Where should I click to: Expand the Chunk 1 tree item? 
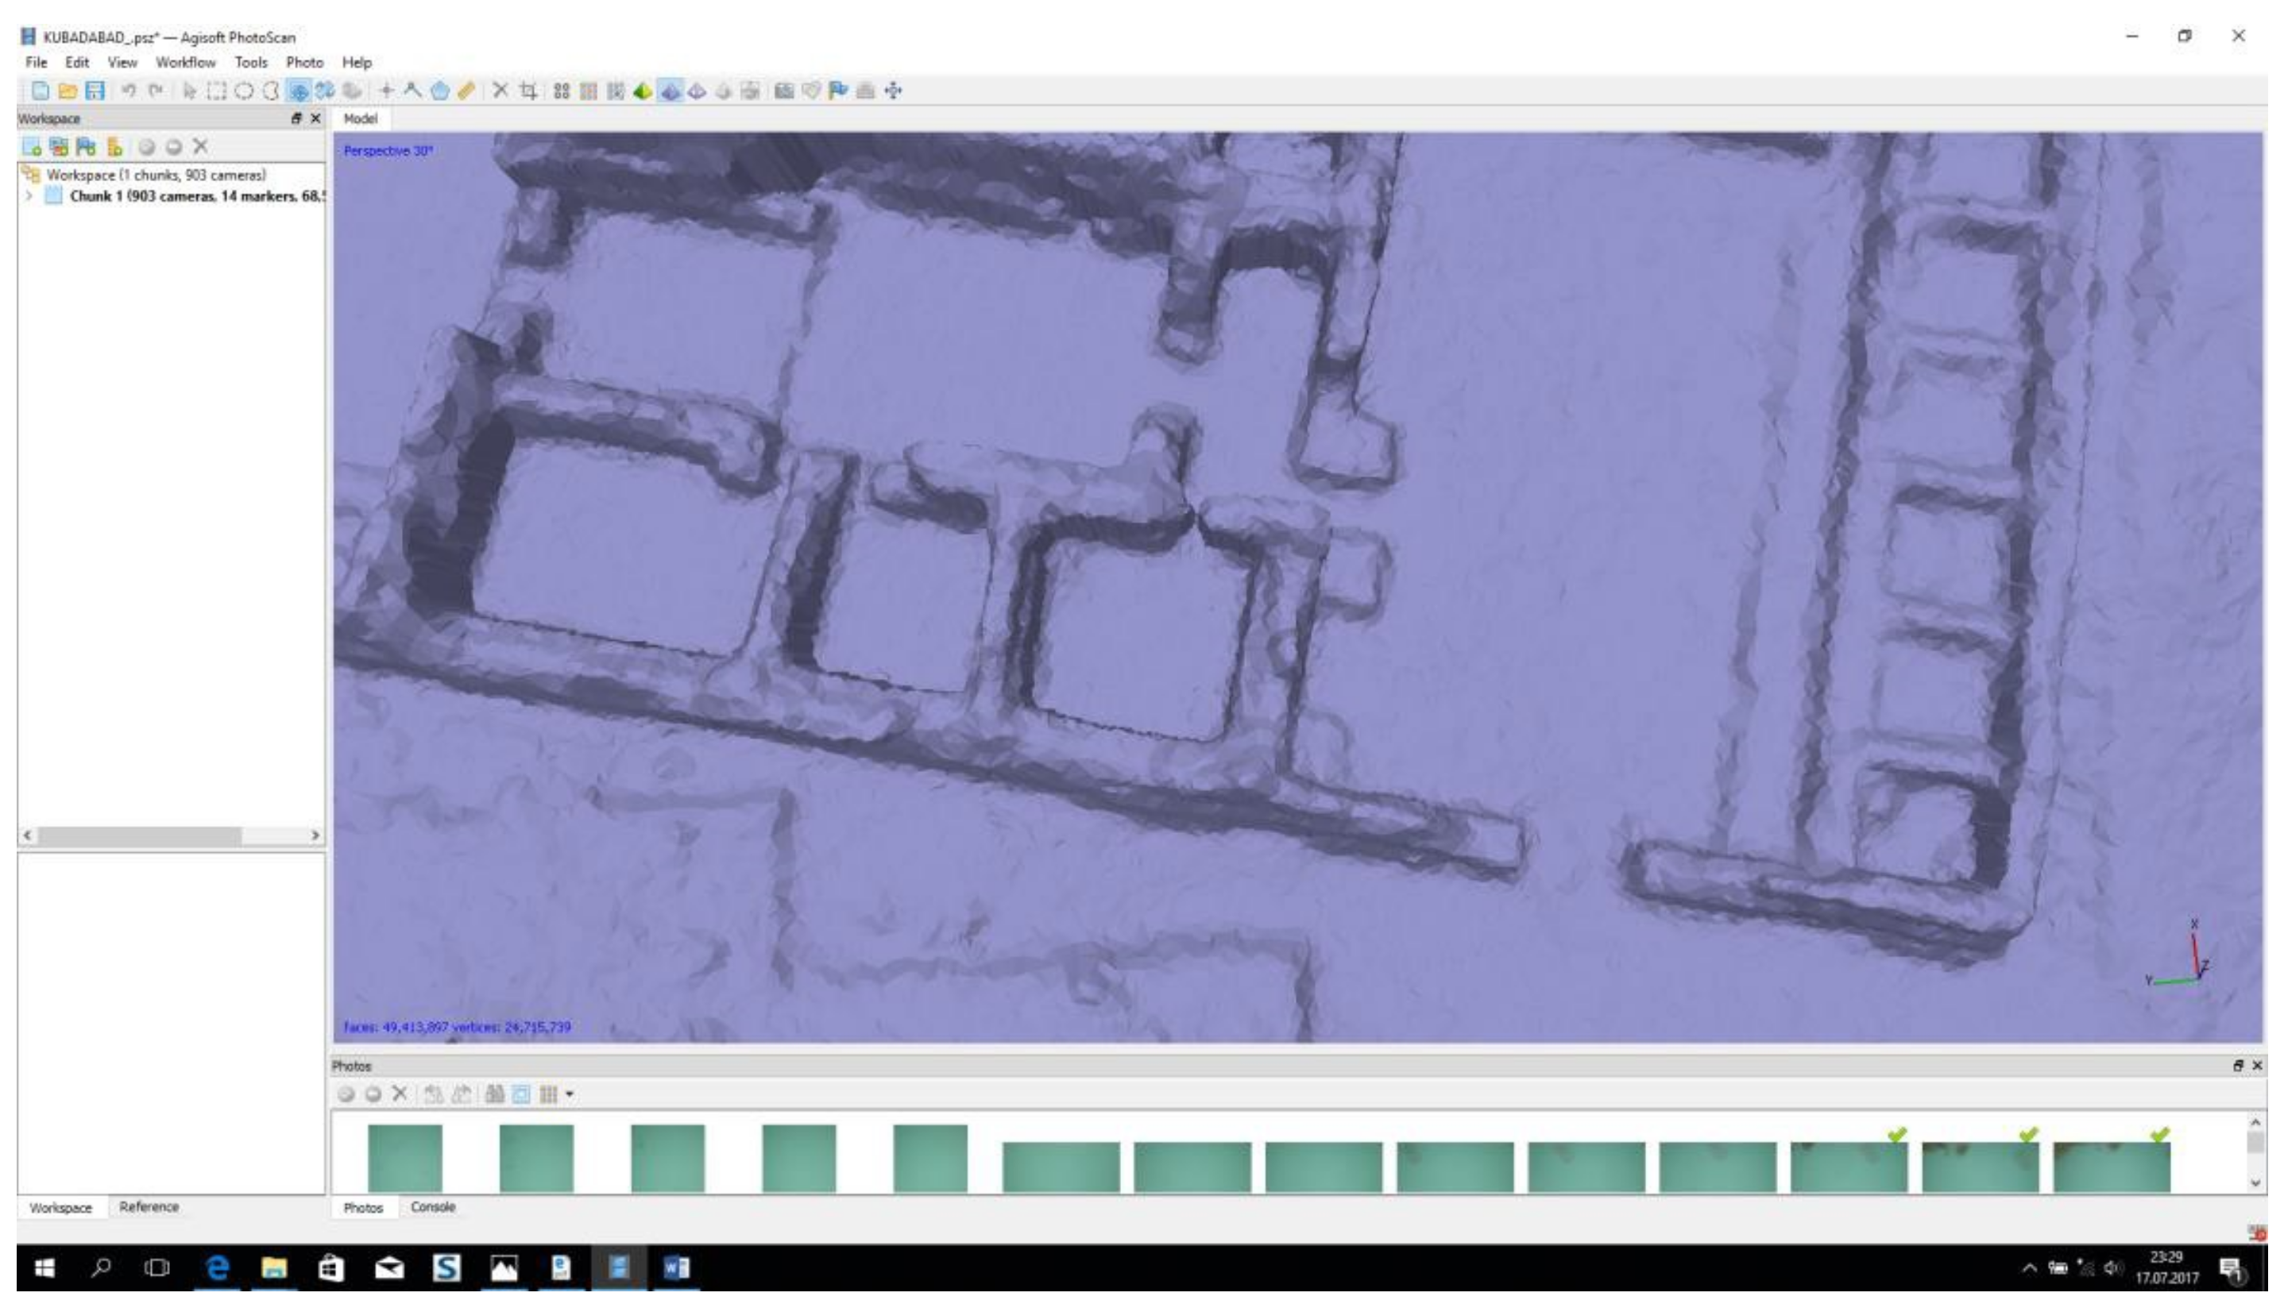(29, 196)
